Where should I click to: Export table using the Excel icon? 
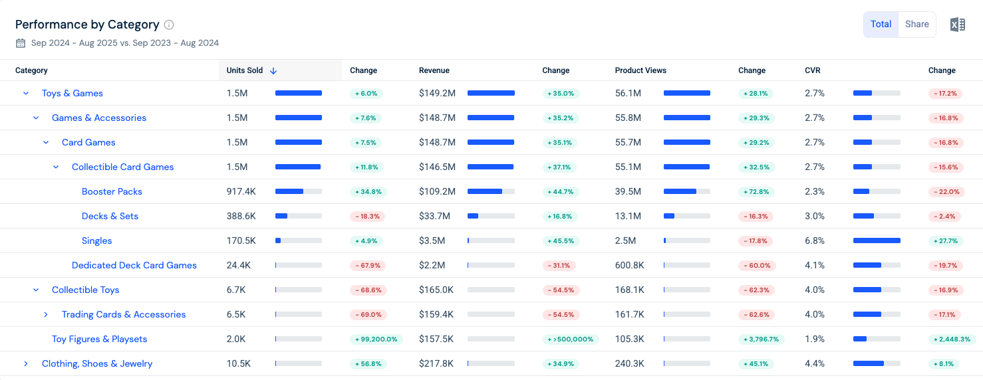pos(957,25)
